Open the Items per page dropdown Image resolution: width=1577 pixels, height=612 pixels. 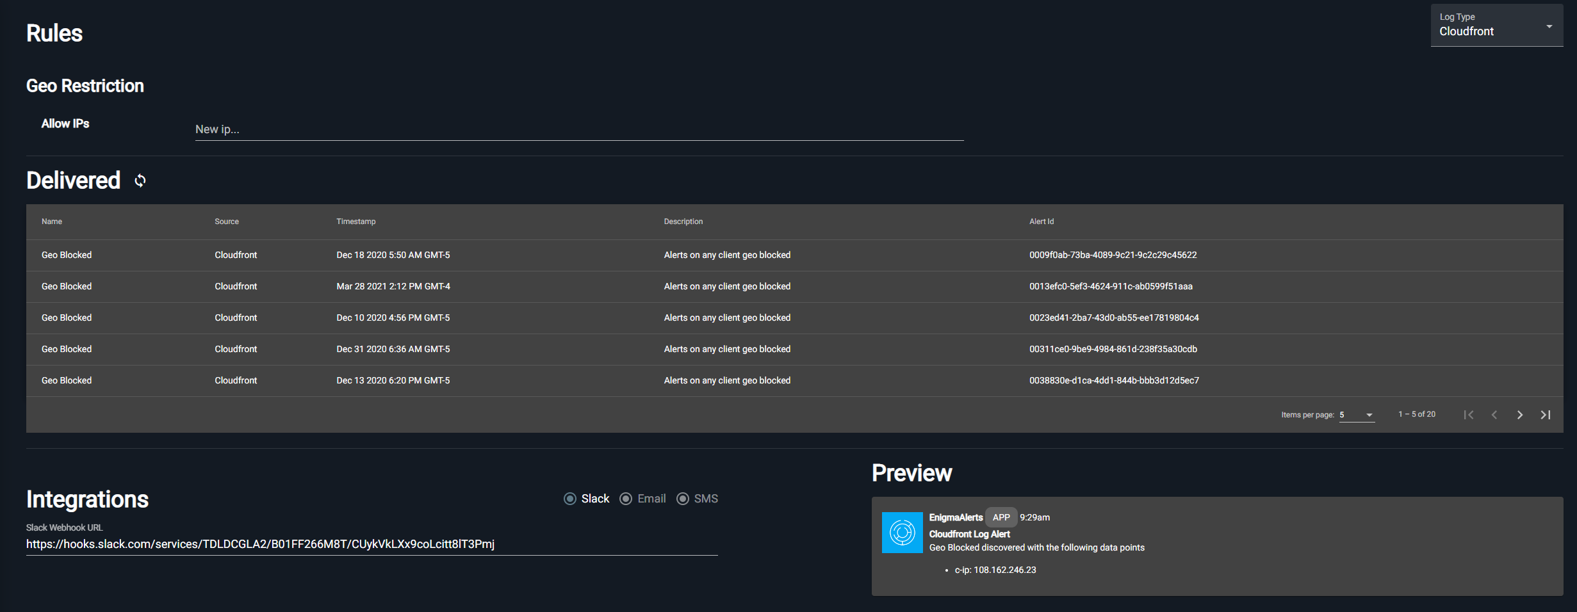1357,415
